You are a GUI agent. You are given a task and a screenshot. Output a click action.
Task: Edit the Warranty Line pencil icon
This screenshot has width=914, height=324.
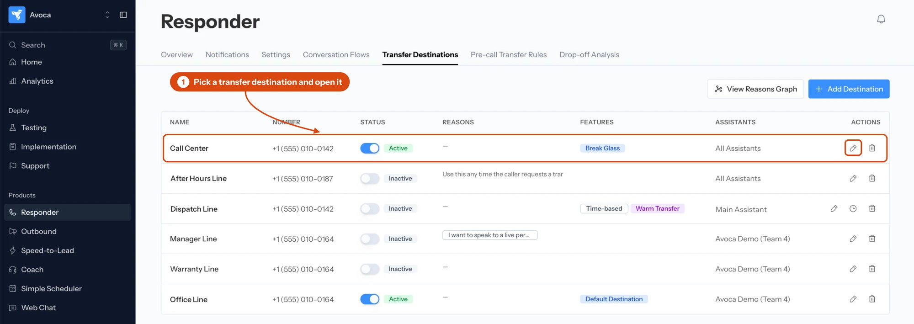(853, 269)
